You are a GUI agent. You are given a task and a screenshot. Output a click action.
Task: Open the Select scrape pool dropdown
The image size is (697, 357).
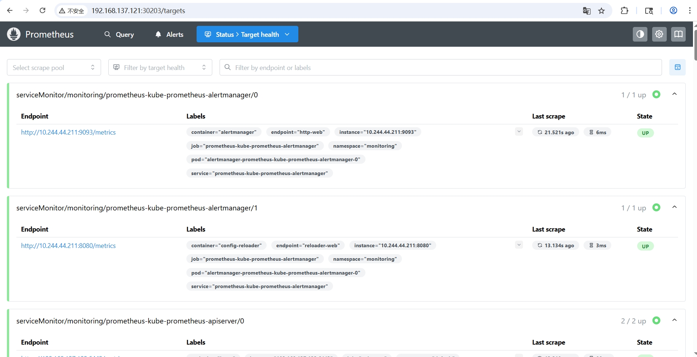(54, 67)
